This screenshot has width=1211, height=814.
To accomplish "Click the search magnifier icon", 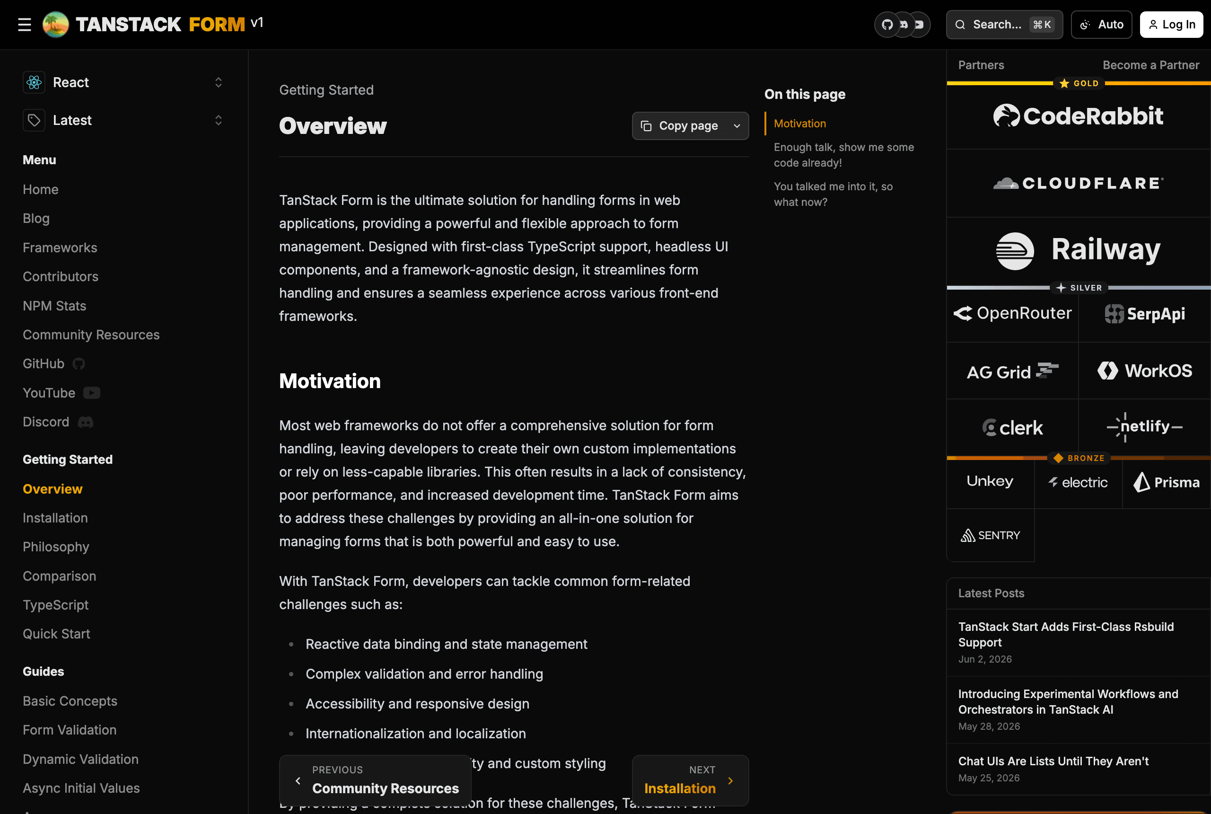I will (960, 25).
